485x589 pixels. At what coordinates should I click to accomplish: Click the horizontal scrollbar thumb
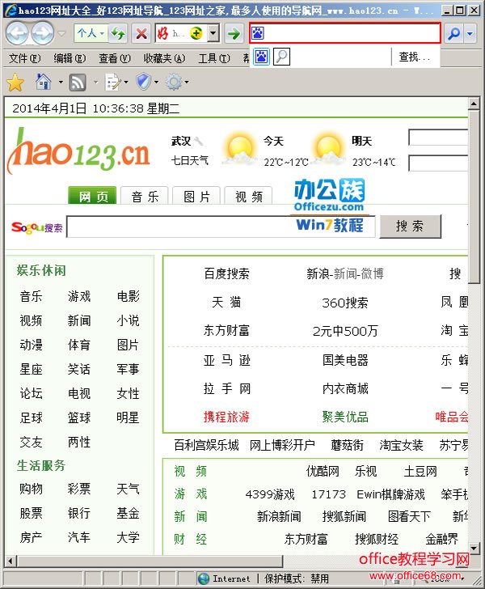coord(150,561)
